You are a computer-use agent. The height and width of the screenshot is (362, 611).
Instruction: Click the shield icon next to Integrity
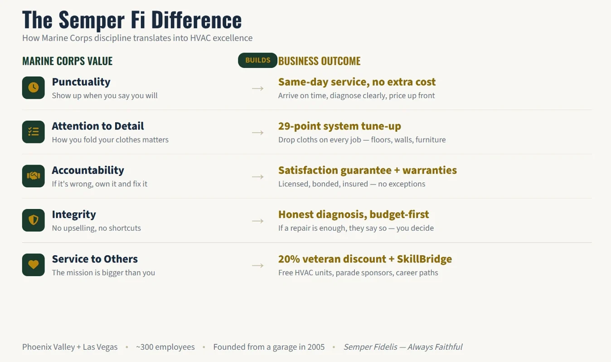tap(34, 220)
